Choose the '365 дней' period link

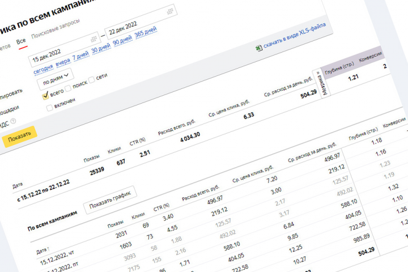tap(146, 32)
